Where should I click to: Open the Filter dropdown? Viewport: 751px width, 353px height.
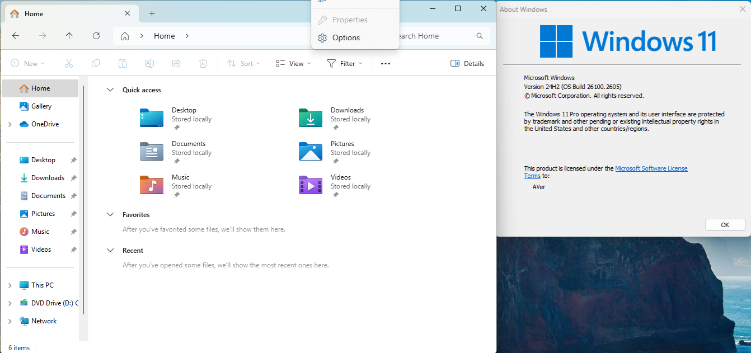point(345,64)
